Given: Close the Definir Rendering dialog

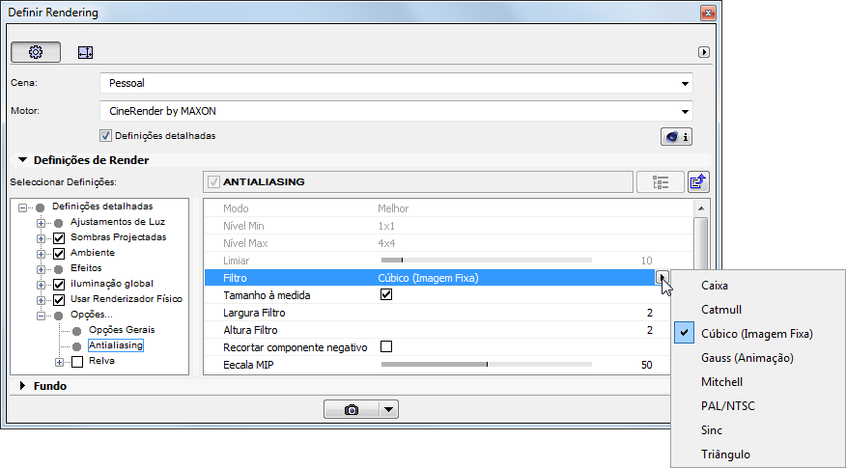Looking at the screenshot, I should [708, 13].
